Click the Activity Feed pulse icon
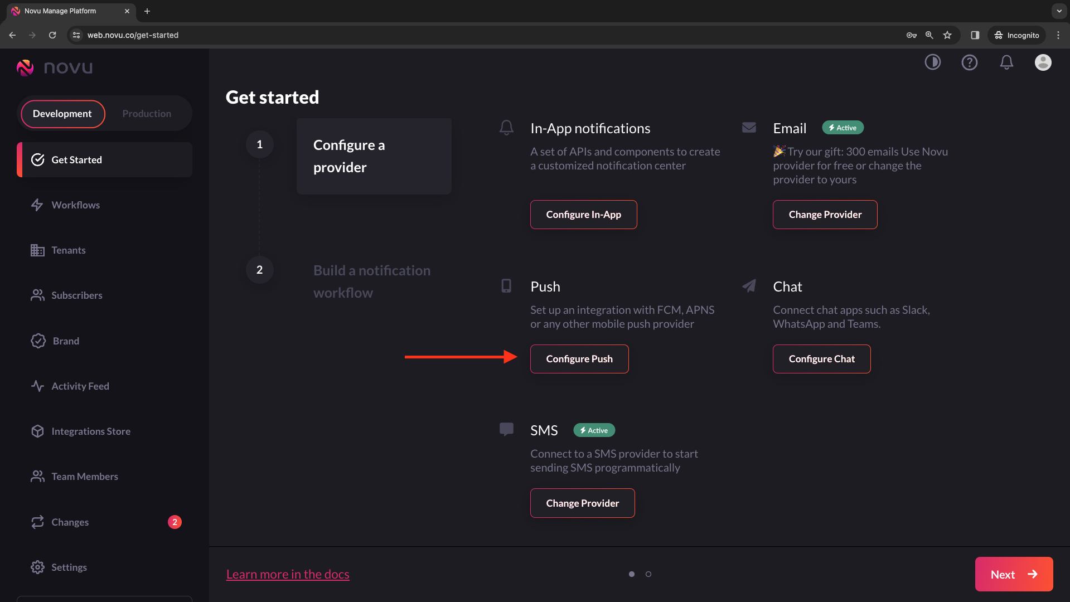The width and height of the screenshot is (1070, 602). 37,386
